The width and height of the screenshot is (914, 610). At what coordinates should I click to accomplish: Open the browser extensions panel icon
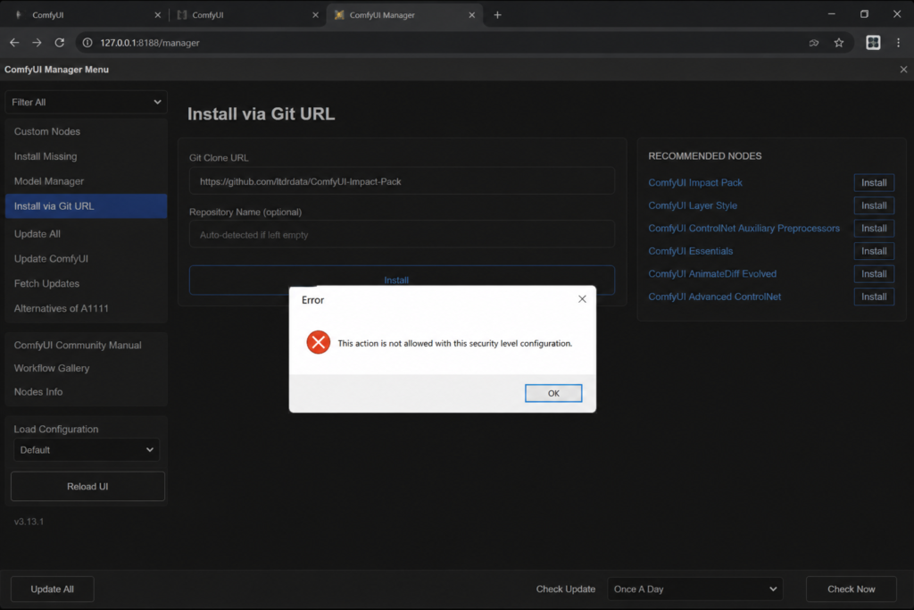(x=873, y=43)
